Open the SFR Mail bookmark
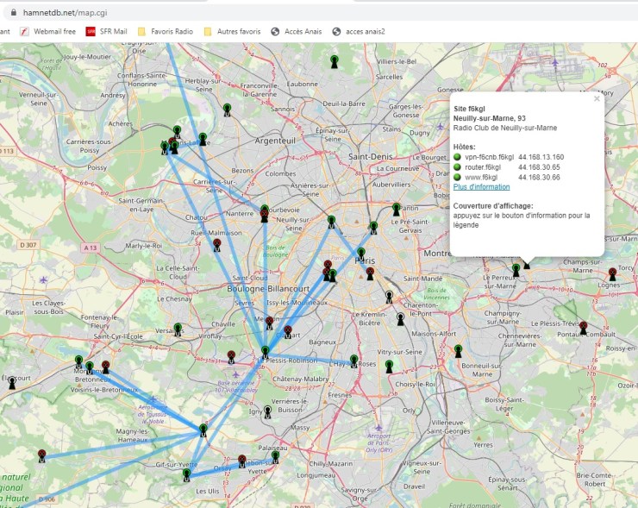Image resolution: width=638 pixels, height=508 pixels. [x=108, y=32]
